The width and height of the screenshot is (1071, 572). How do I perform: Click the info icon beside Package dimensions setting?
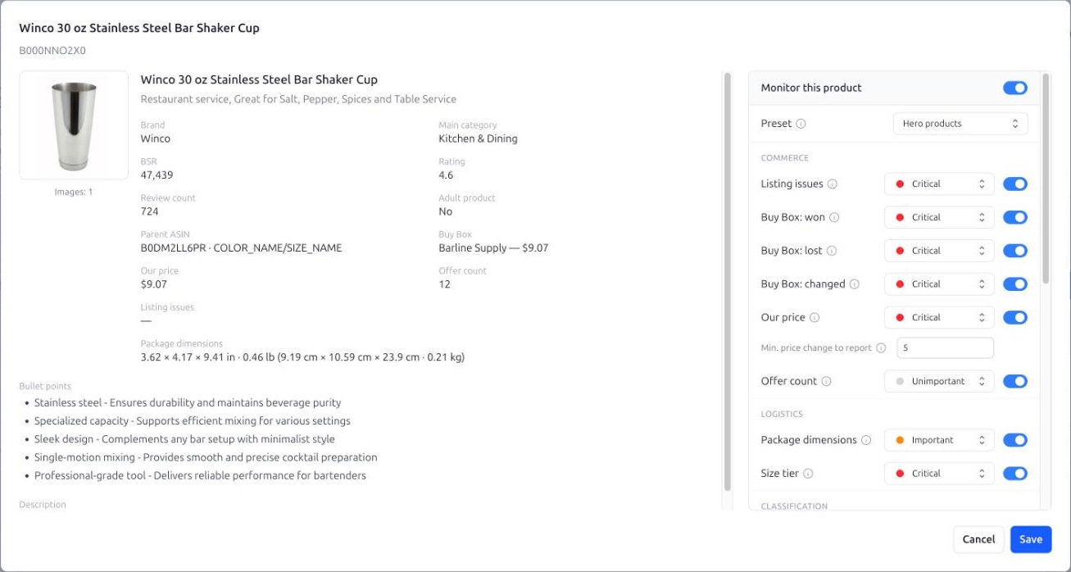tap(866, 440)
